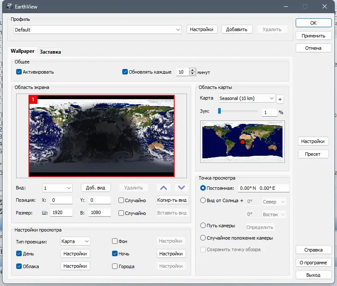
Task: Click the down arrow view button
Action: click(x=181, y=188)
